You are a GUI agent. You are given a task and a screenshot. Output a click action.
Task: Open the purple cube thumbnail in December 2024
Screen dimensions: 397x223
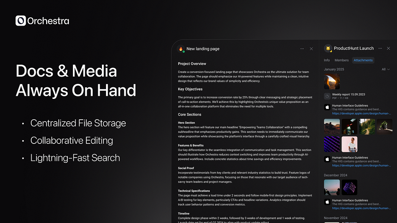point(349,187)
